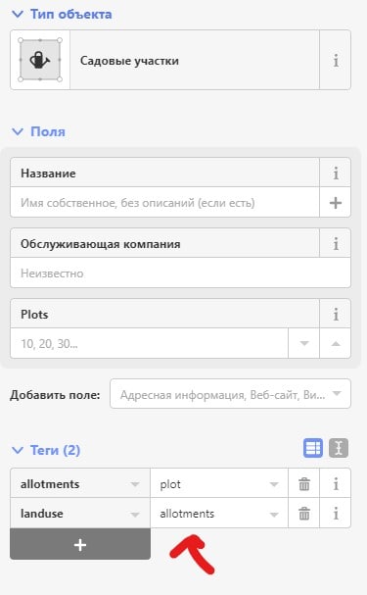Delete the landuse=allotments tag
367x595 pixels.
pyautogui.click(x=304, y=514)
